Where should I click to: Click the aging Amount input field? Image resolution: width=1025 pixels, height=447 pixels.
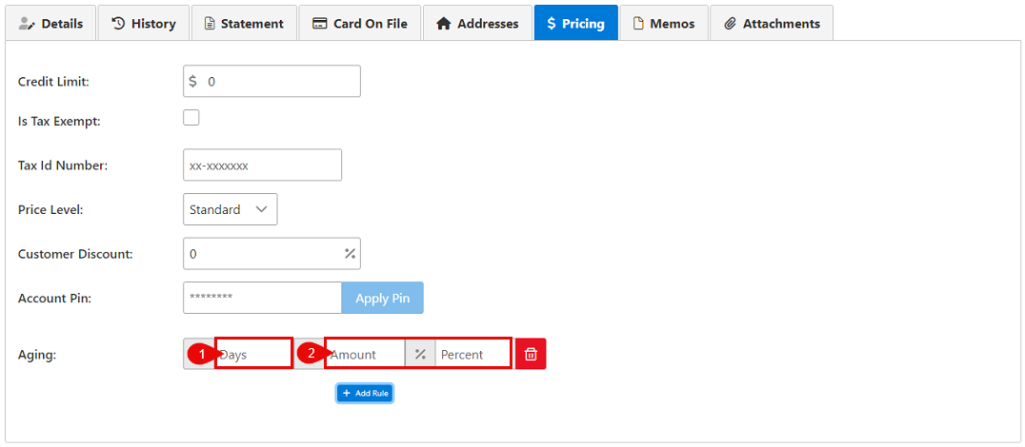coord(365,354)
